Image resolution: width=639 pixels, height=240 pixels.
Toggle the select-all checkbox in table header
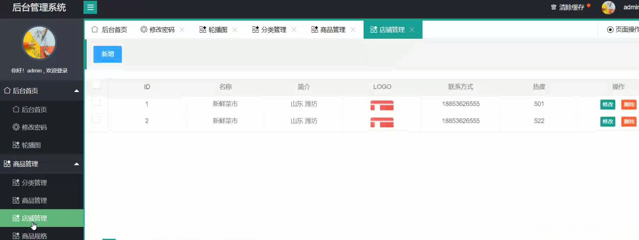tap(96, 85)
